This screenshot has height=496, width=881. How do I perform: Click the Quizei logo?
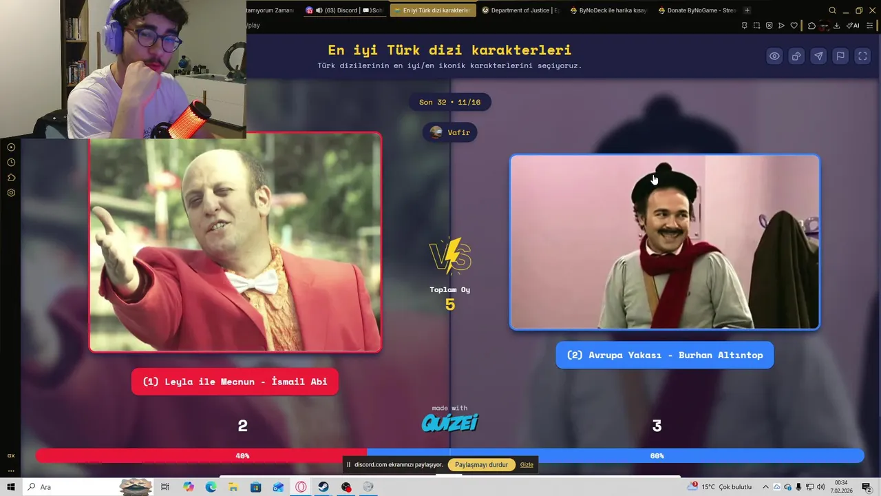(x=449, y=422)
